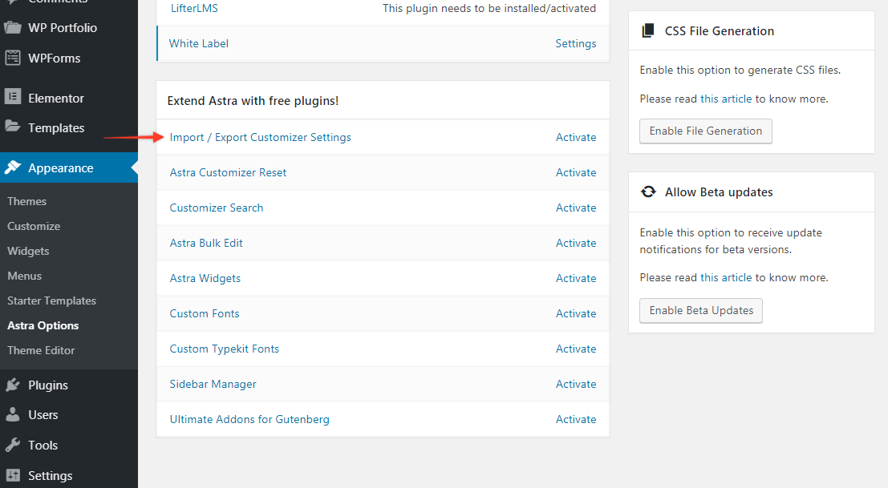This screenshot has width=888, height=488.
Task: Open the LifterLMS link
Action: click(x=194, y=9)
